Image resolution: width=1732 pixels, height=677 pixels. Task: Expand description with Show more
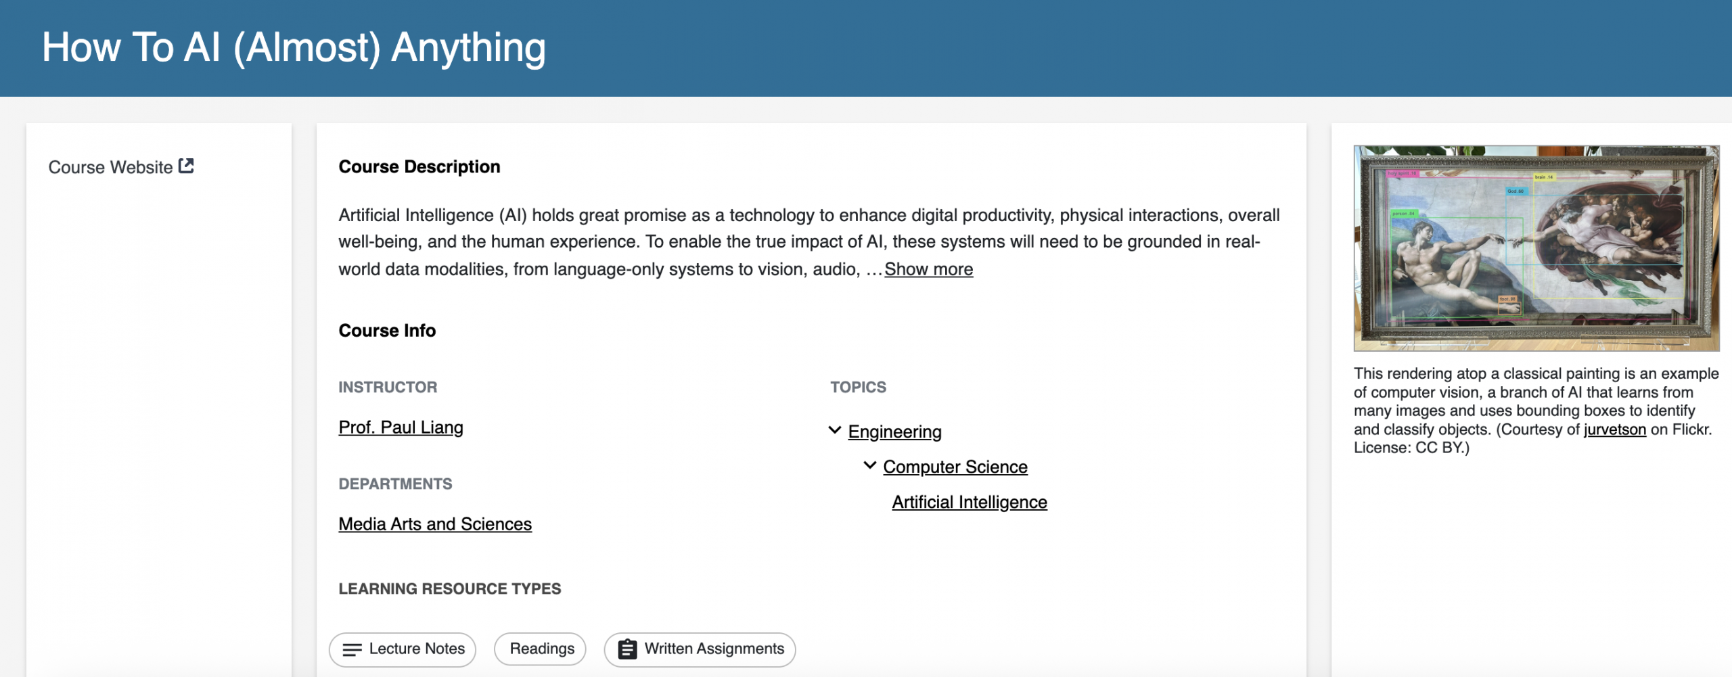(928, 269)
